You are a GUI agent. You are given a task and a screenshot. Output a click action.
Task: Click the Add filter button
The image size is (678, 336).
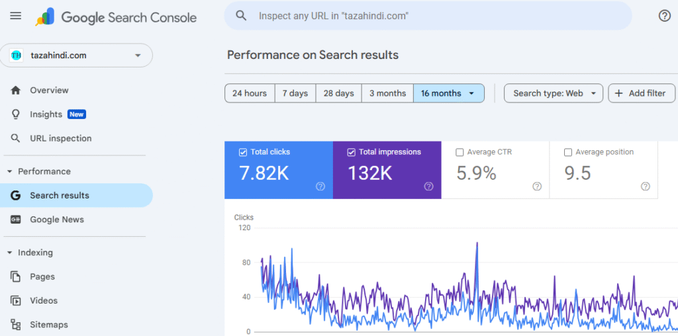[642, 93]
